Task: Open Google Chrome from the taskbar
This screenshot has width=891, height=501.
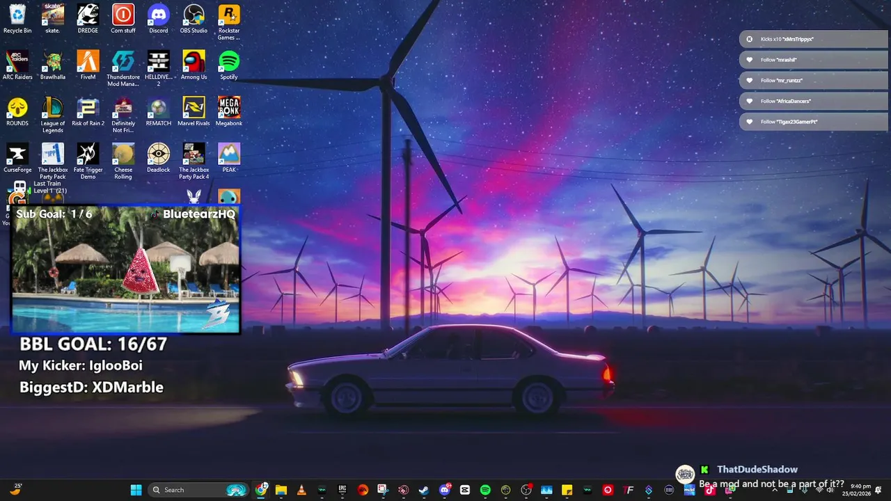Action: coord(260,490)
